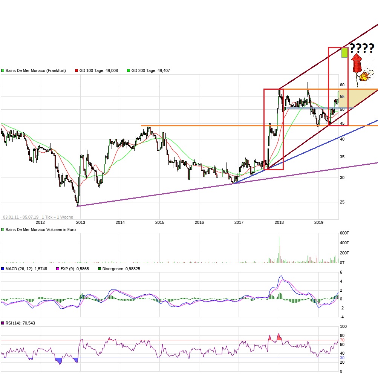378x375 pixels.
Task: Click 'RSI (14): 70,543' label
Action: (x=20, y=323)
